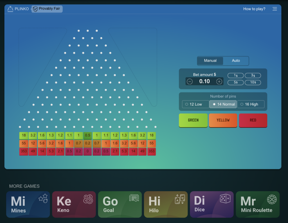Screen dimensions: 288x223
Task: Open the Goal game tile
Action: point(120,204)
